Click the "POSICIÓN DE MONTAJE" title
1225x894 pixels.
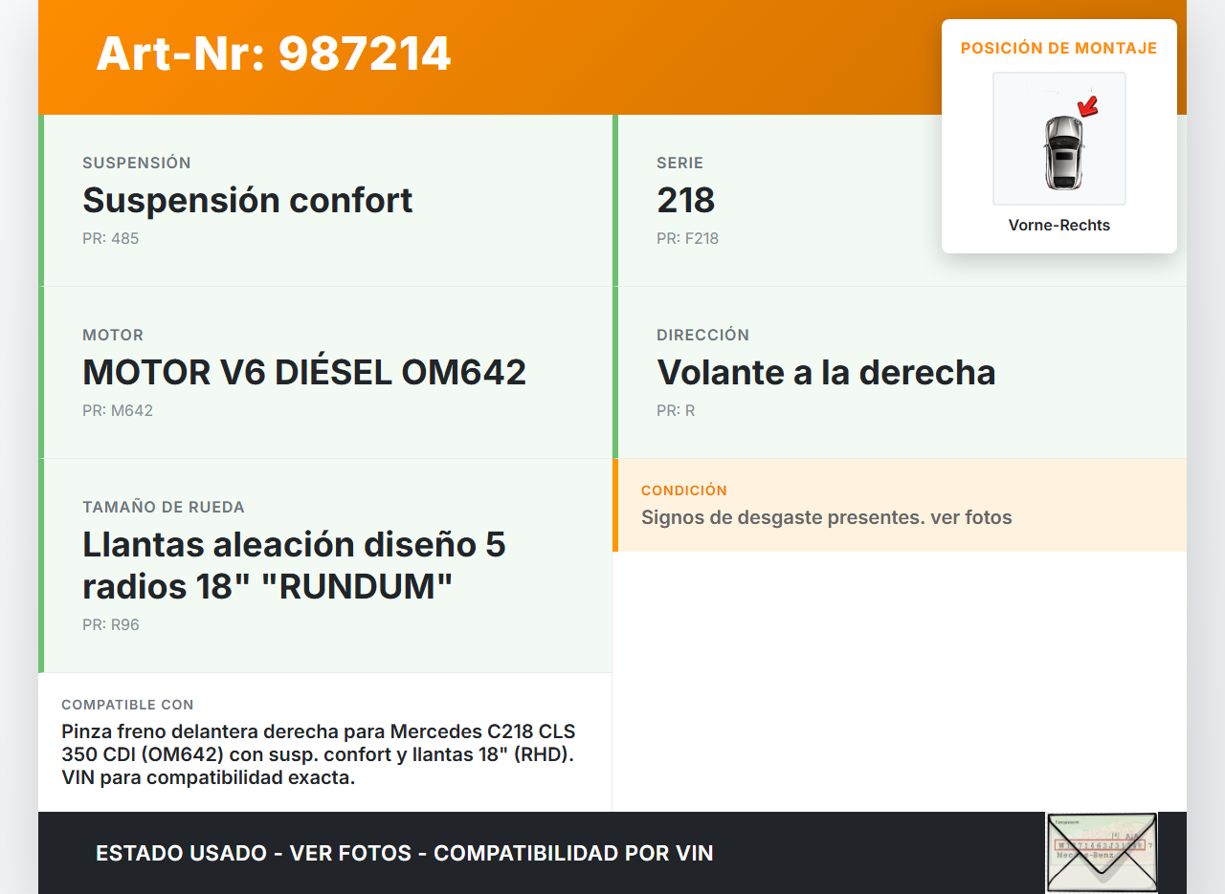(1059, 48)
